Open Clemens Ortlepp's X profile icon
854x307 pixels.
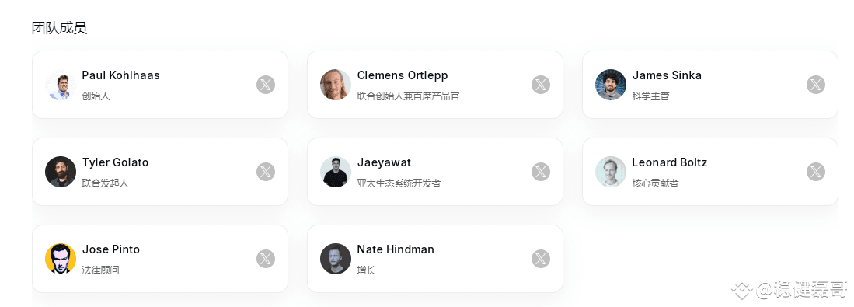[x=541, y=85]
